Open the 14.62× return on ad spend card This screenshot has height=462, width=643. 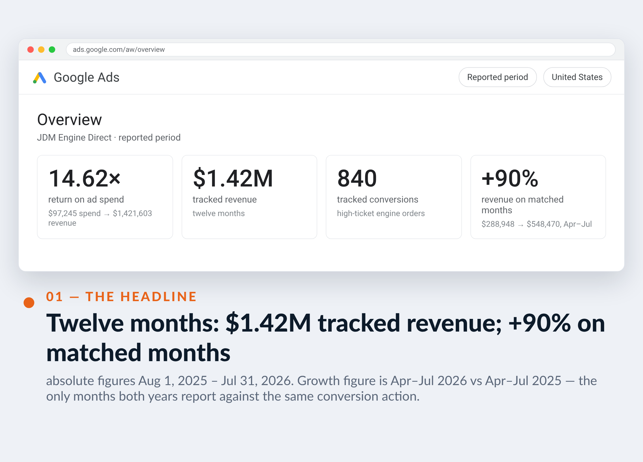105,197
